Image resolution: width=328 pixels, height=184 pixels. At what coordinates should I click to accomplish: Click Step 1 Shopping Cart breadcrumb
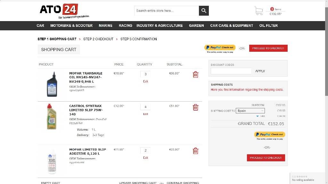pyautogui.click(x=57, y=39)
